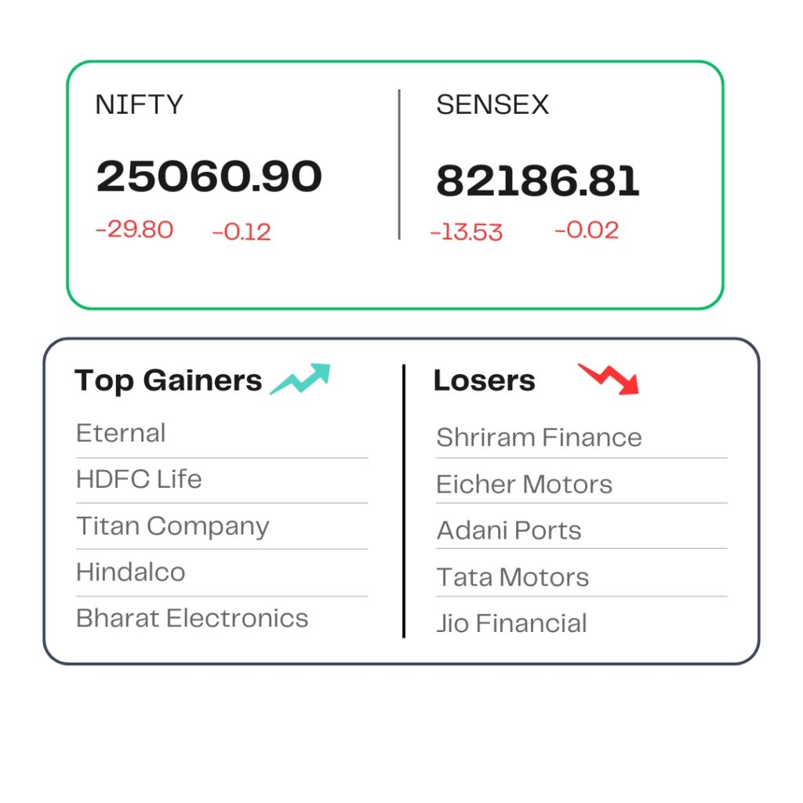This screenshot has height=803, width=803.
Task: Select the SENSEX index label
Action: 492,104
